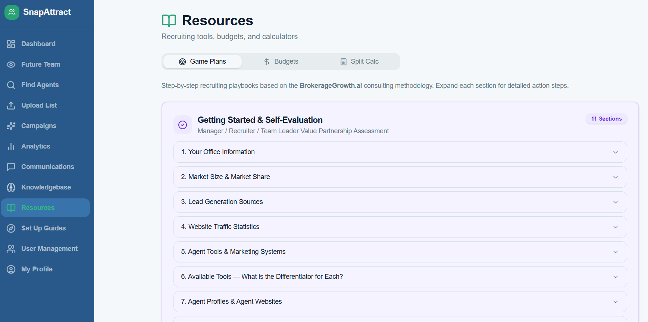Click the User Management label

pos(50,249)
